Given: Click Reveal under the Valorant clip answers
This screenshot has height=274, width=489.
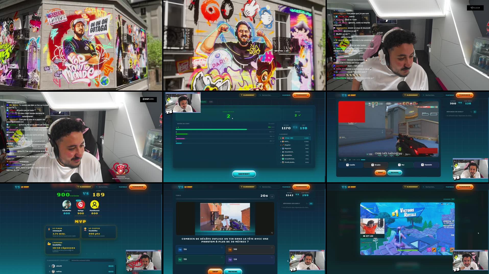Looking at the screenshot, I should point(395,173).
